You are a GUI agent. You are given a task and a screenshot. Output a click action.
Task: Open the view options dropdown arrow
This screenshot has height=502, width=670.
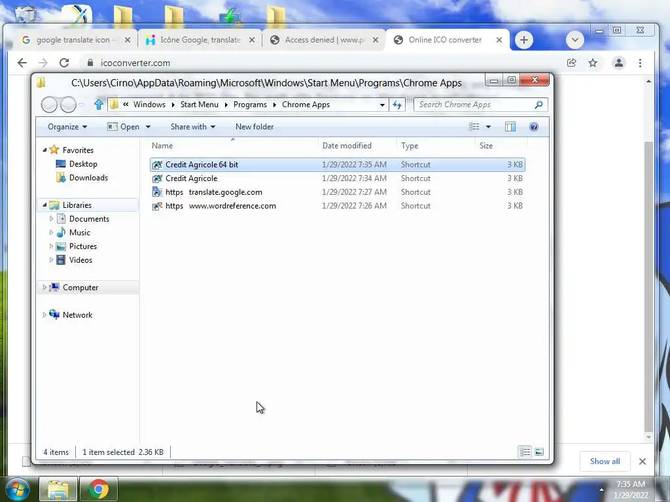click(488, 127)
